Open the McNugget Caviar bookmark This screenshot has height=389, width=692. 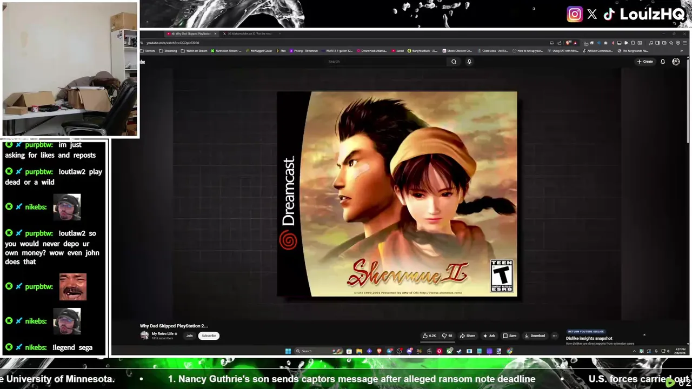(259, 51)
